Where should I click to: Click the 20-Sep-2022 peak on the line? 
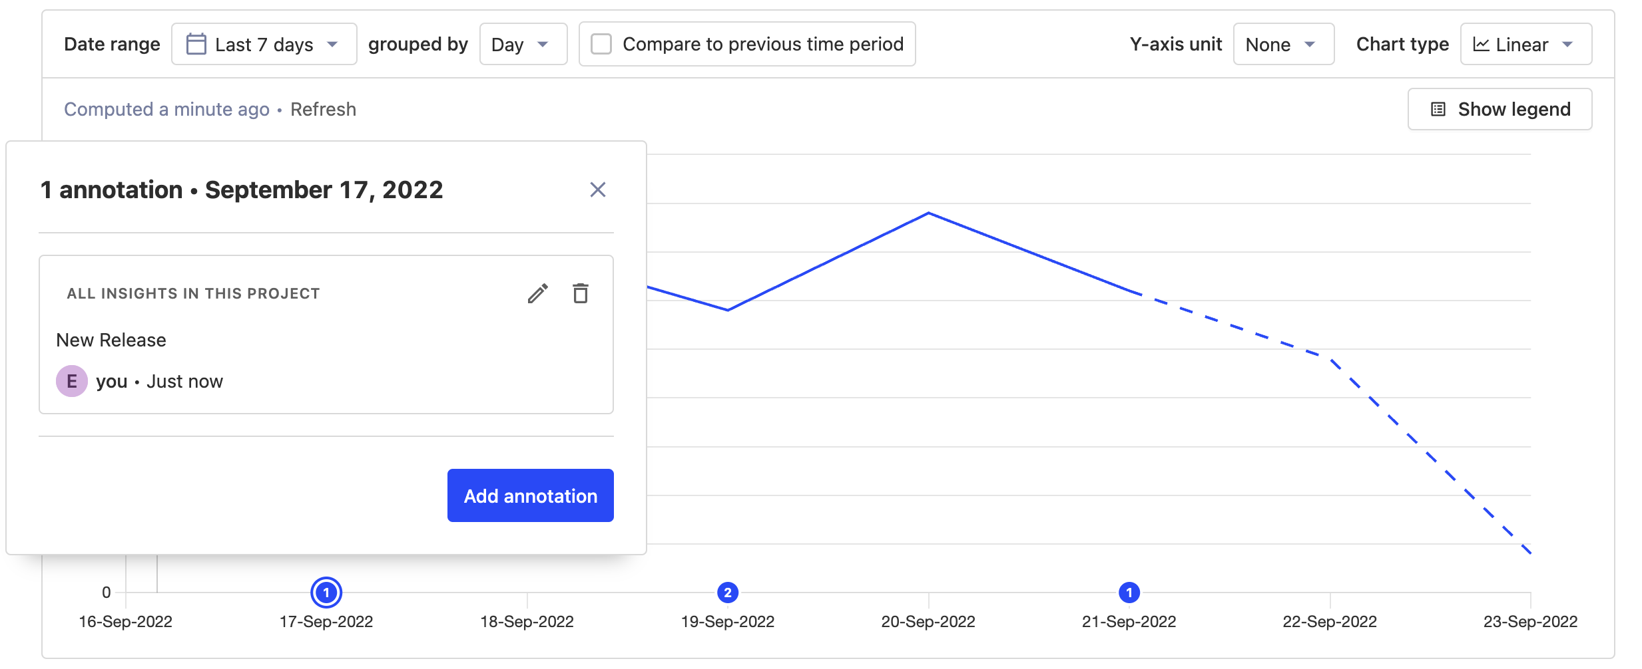(929, 213)
